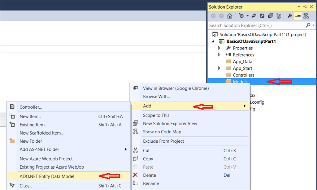The height and width of the screenshot is (190, 317).
Task: Open Properties via the wrench icon
Action: pos(290,16)
